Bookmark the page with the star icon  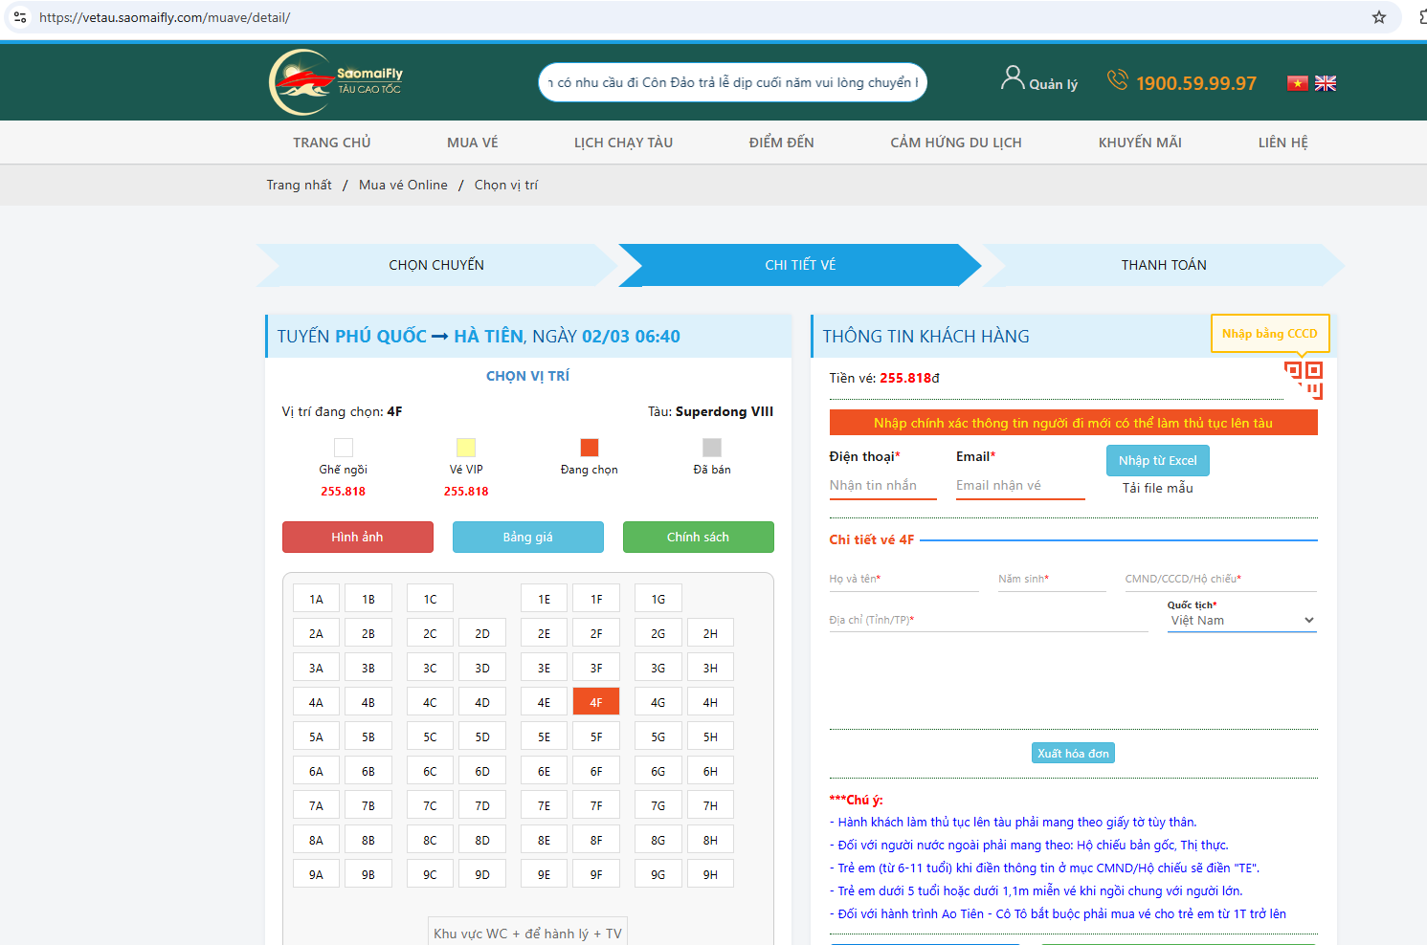1378,17
